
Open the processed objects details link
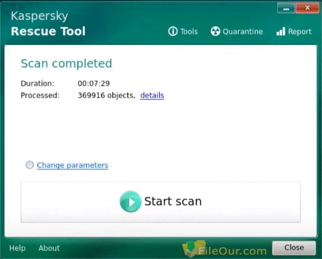[x=152, y=95]
